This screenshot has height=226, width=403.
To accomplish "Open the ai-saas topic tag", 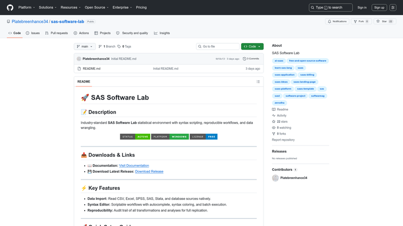I will click(x=279, y=61).
